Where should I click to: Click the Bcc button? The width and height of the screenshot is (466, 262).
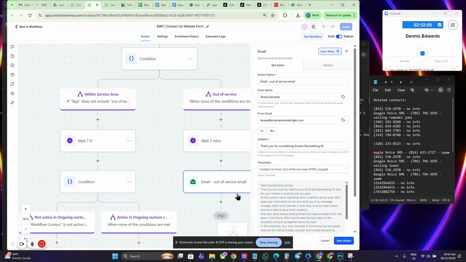pyautogui.click(x=272, y=131)
